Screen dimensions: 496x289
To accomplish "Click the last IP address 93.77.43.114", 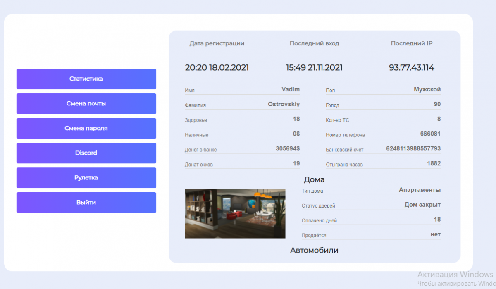I will click(x=411, y=68).
